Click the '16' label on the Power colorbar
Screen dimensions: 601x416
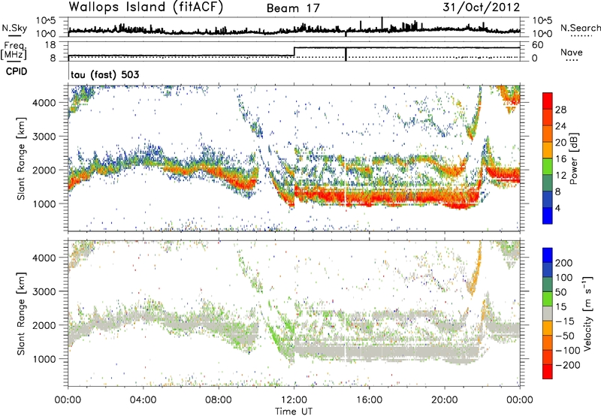tap(560, 159)
